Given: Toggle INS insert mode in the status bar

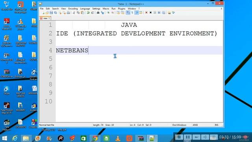Looking at the screenshot, I should point(217,125).
